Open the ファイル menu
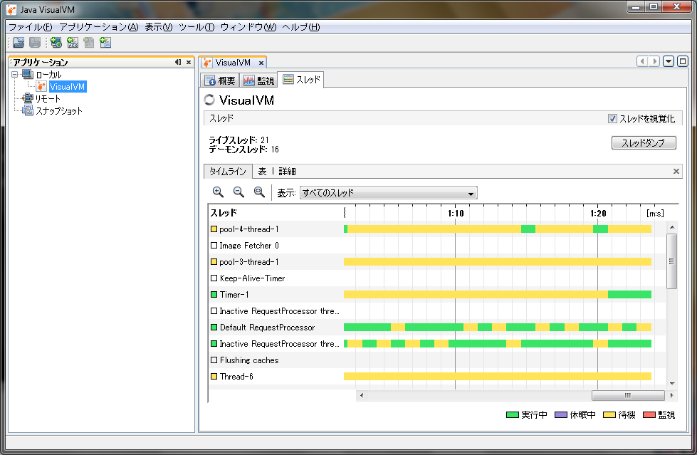 (30, 27)
